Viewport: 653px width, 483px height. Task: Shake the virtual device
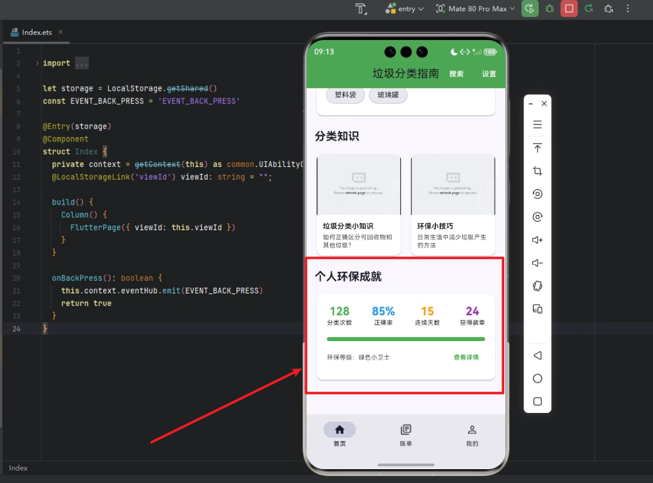coord(537,286)
